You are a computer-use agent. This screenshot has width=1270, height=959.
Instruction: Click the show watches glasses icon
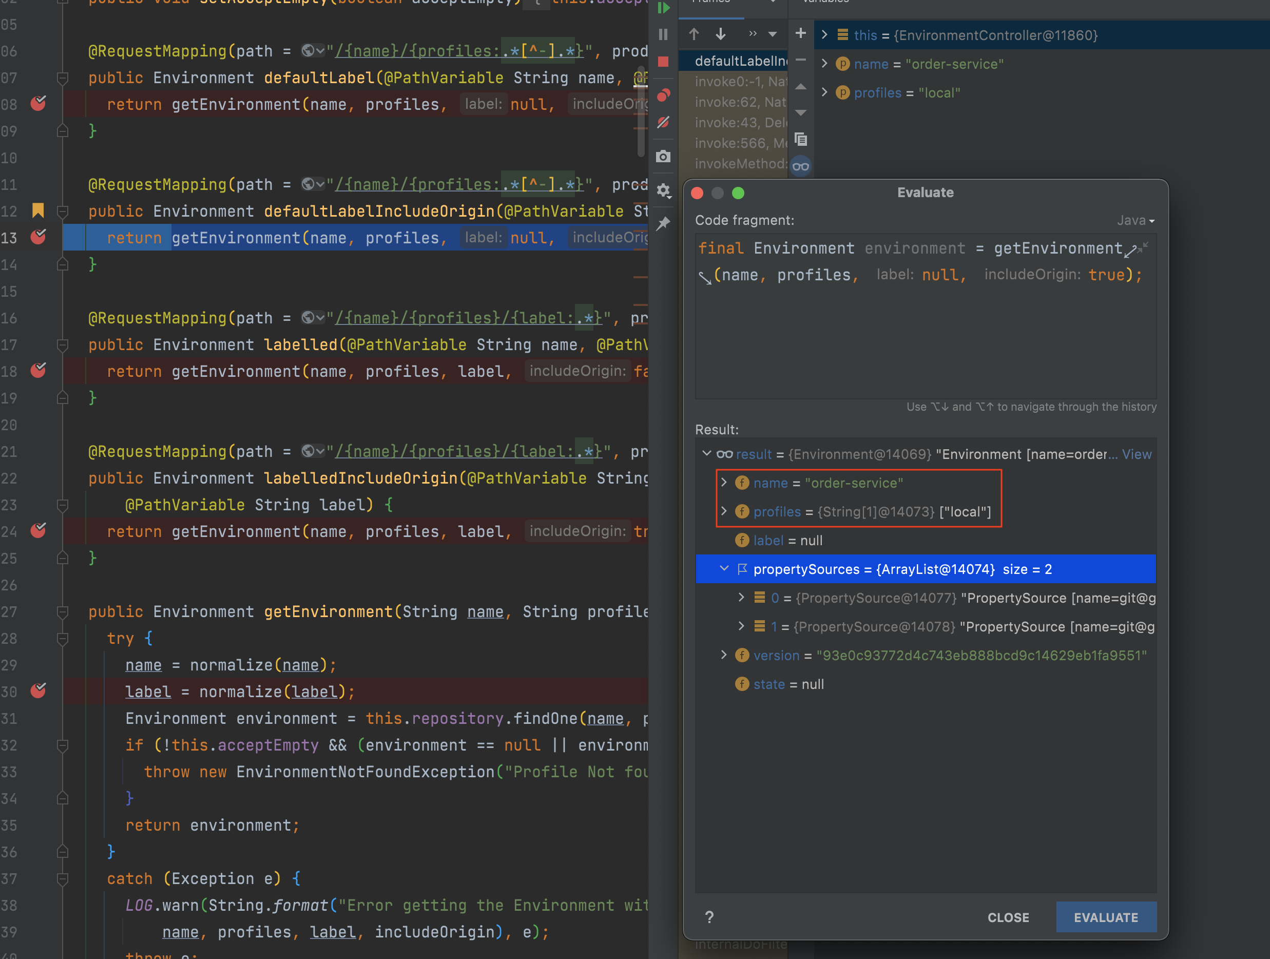tap(800, 166)
